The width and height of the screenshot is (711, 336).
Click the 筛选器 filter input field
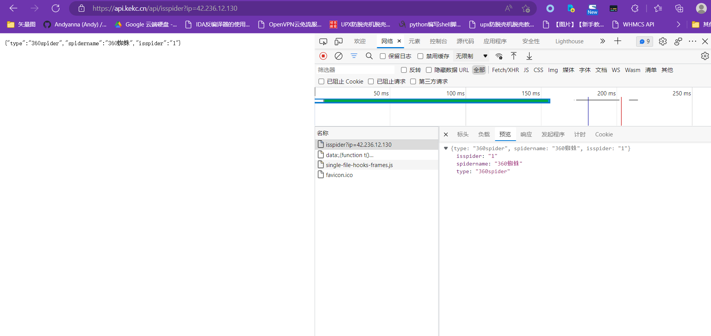355,70
